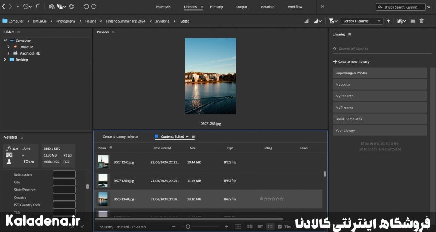Open the MyLooks library
Viewport: 436px width, 232px height.
380,84
